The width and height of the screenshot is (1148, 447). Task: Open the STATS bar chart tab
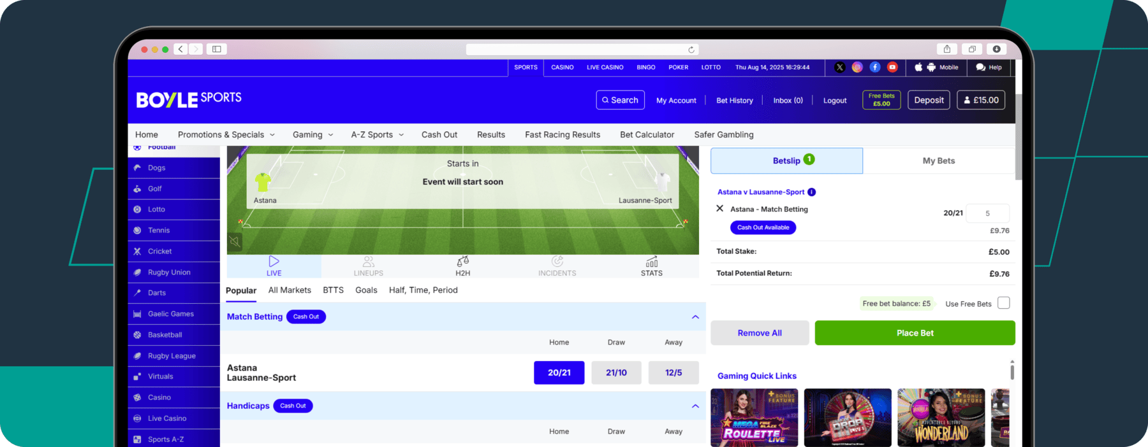point(652,266)
